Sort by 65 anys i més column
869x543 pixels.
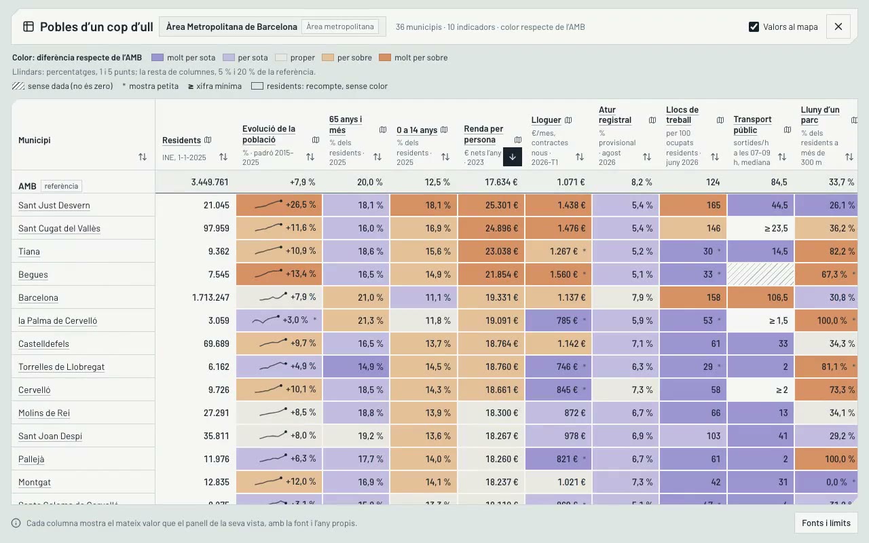[377, 157]
